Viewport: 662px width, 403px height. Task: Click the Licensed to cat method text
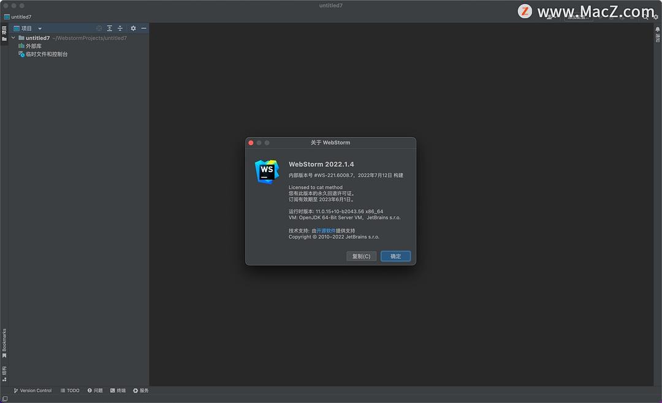pyautogui.click(x=316, y=187)
